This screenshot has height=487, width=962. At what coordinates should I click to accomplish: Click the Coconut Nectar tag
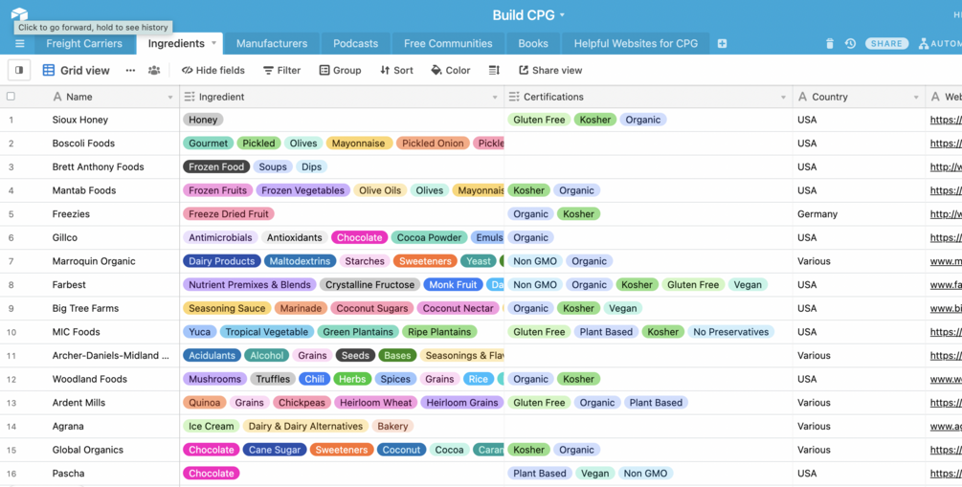[x=458, y=308]
